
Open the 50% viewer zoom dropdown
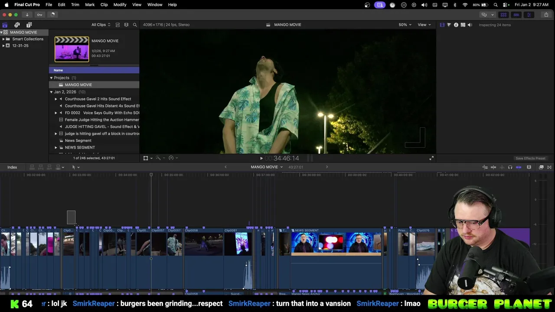[x=405, y=25]
